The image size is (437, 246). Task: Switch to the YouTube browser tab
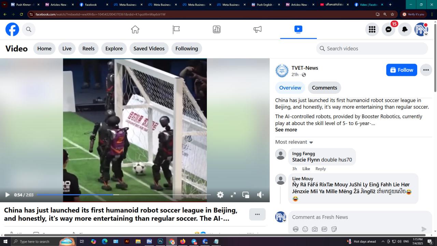tap(334, 5)
